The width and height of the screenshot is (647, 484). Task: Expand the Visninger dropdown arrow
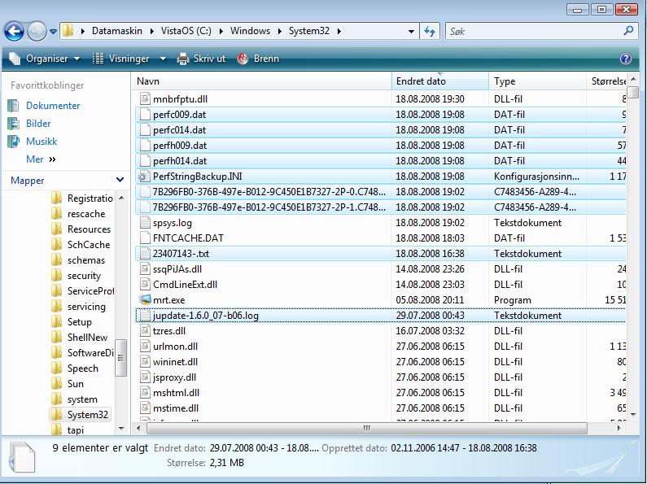pyautogui.click(x=163, y=59)
